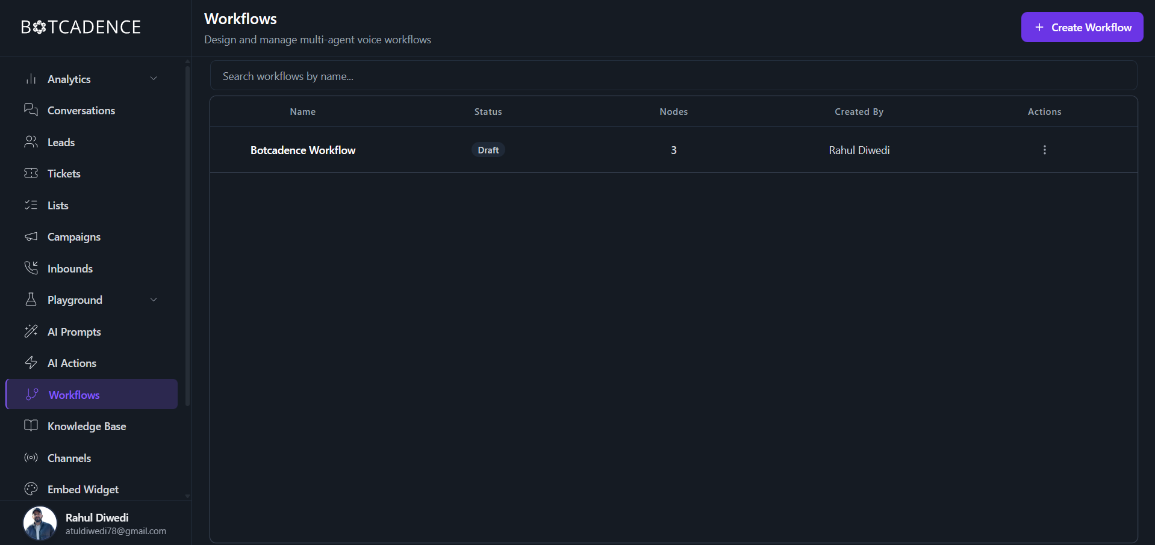Click the Create Workflow button
Viewport: 1155px width, 545px height.
pos(1082,27)
